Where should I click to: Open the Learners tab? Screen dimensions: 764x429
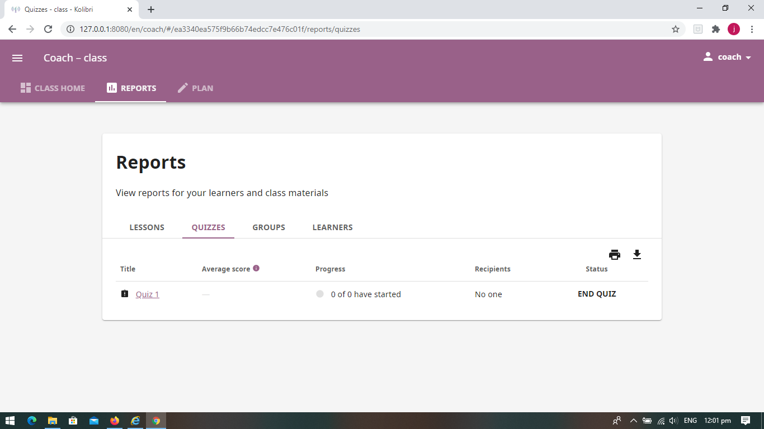(332, 227)
